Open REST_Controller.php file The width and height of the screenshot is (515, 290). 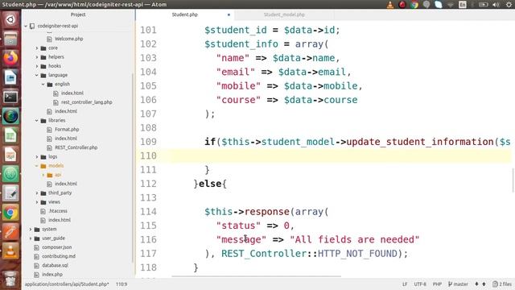coord(76,147)
